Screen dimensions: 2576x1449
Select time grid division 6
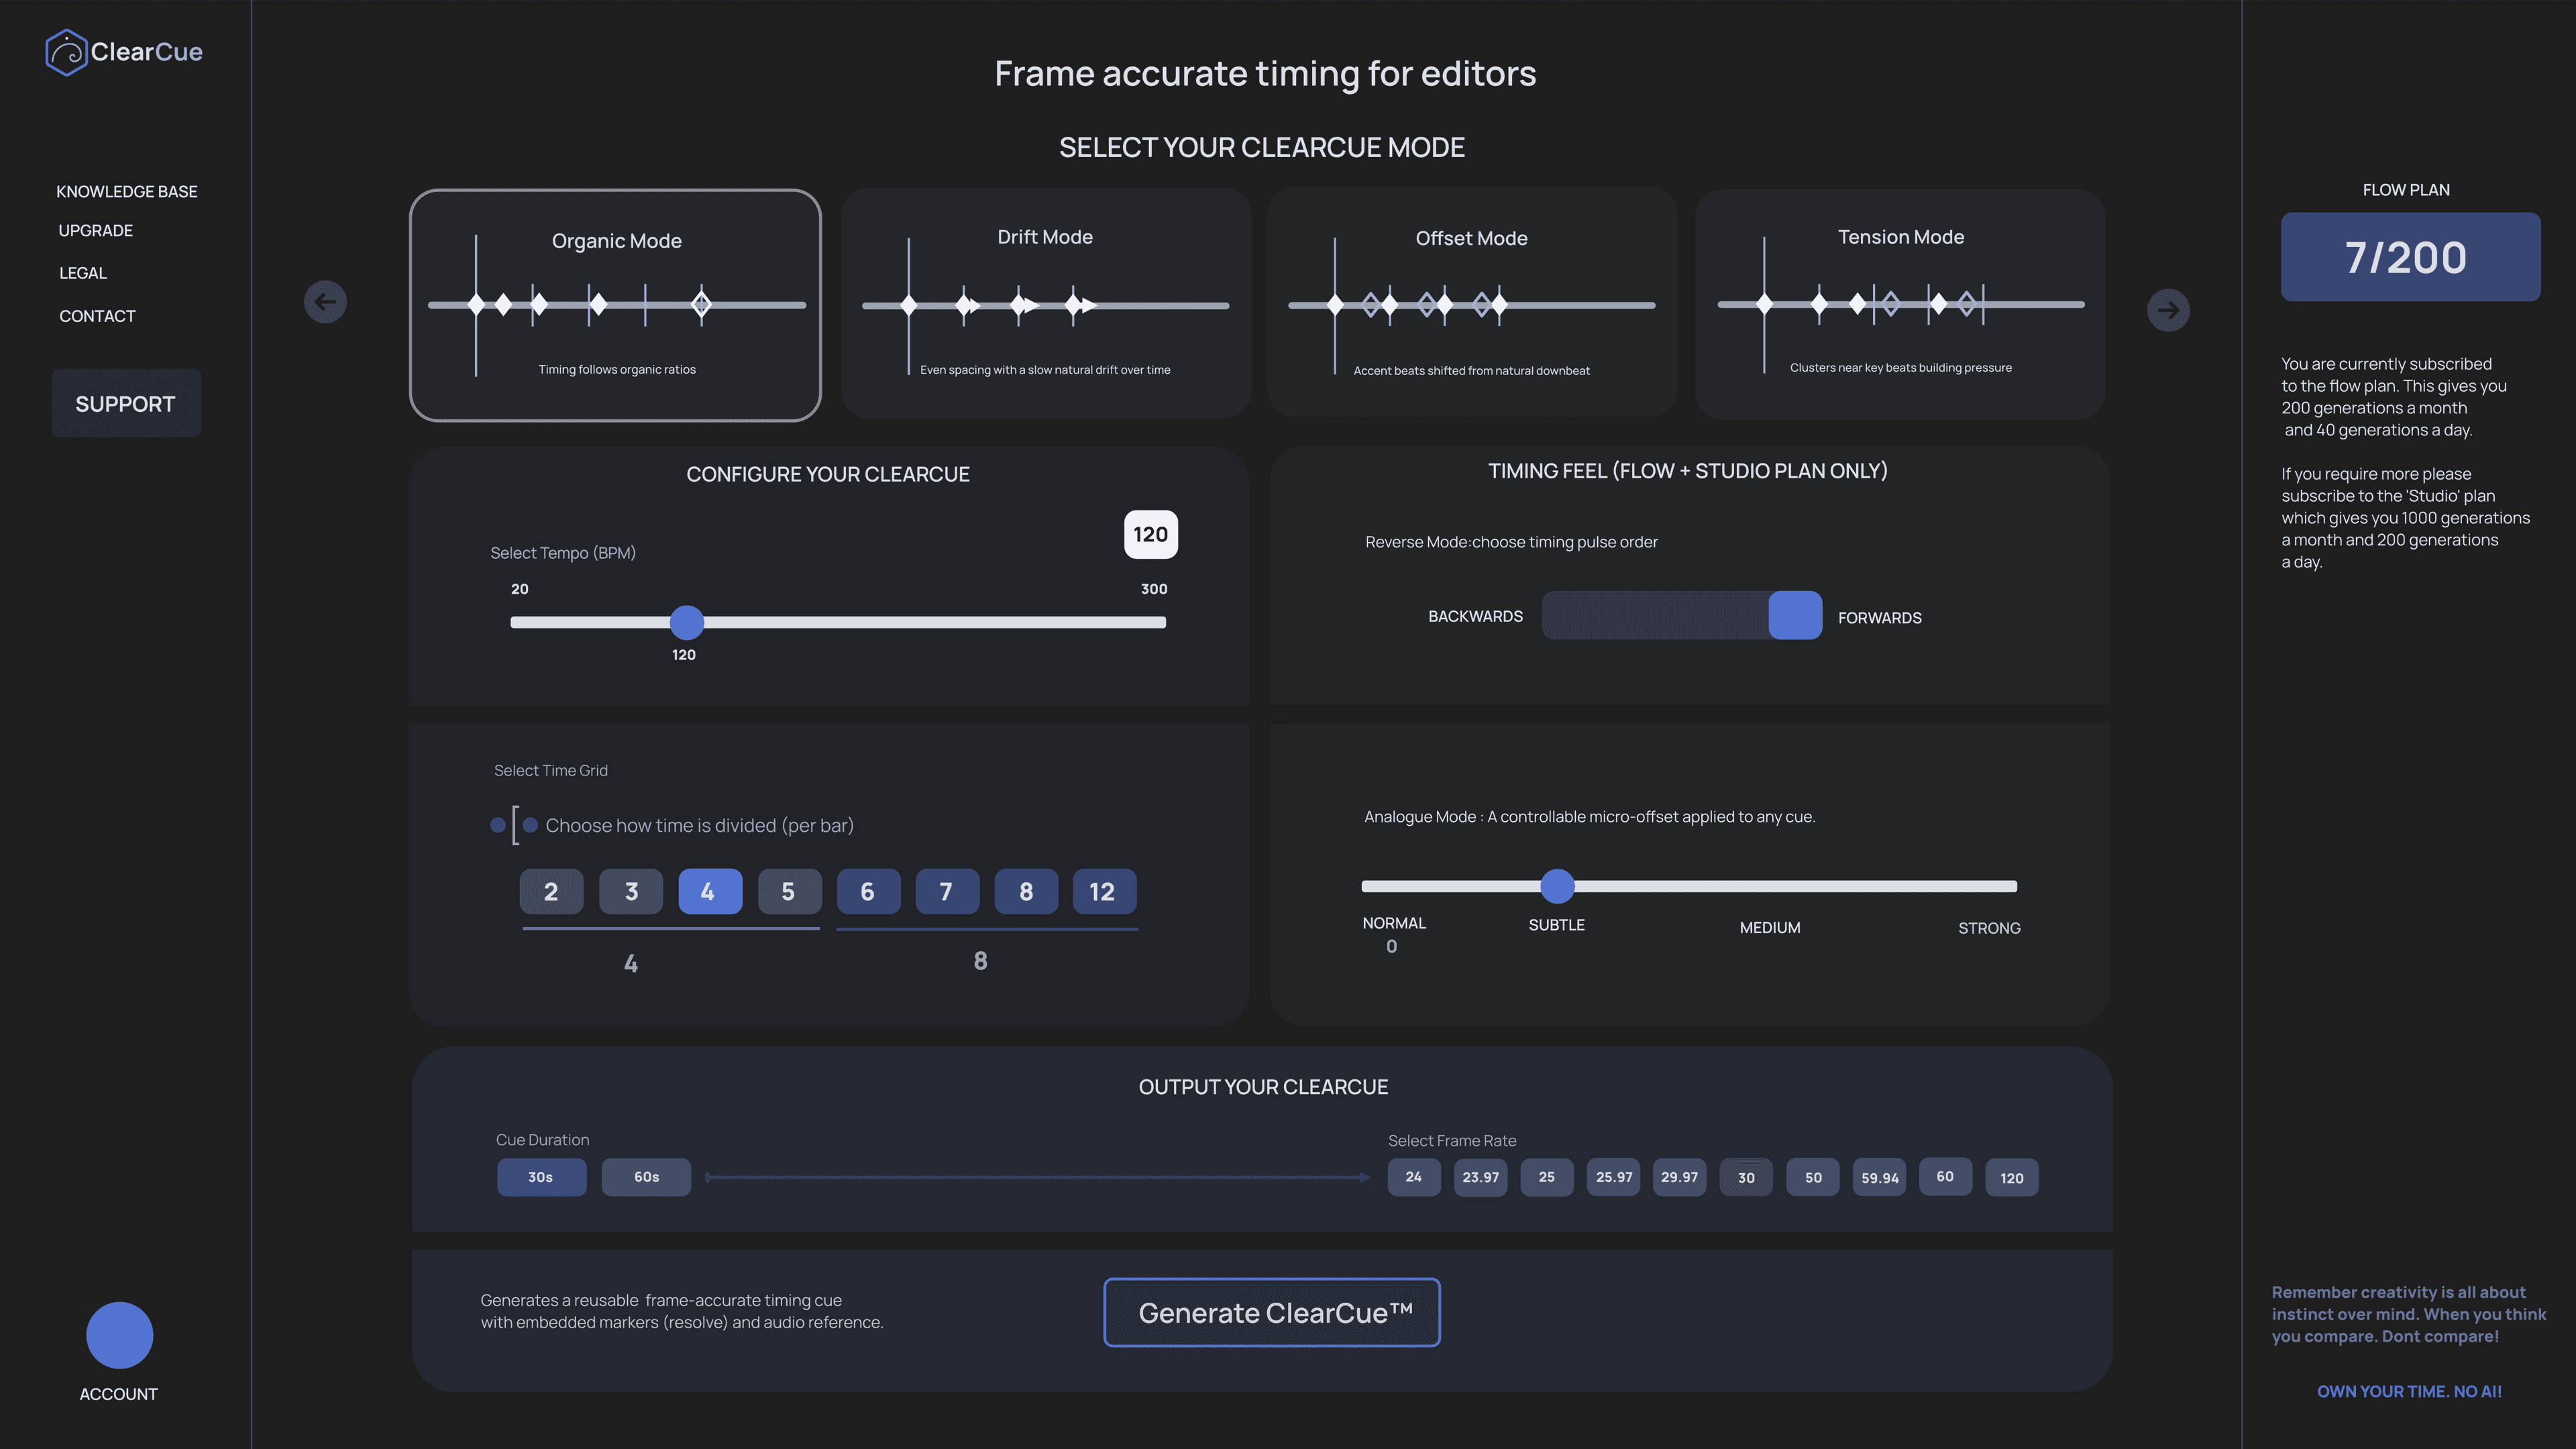click(x=867, y=891)
